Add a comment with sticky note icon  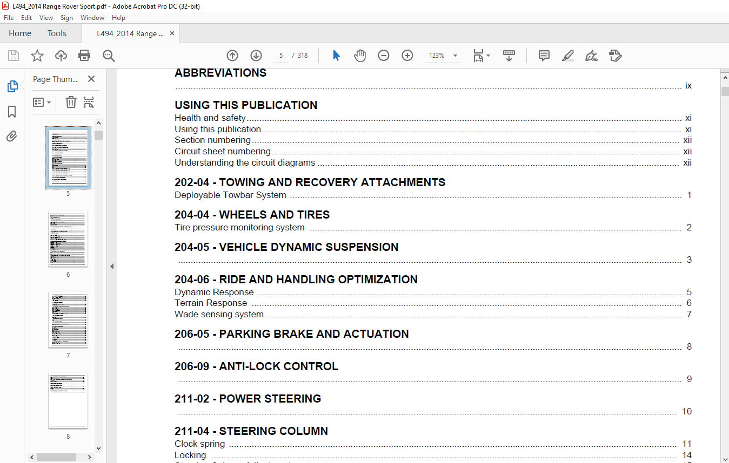pos(544,56)
